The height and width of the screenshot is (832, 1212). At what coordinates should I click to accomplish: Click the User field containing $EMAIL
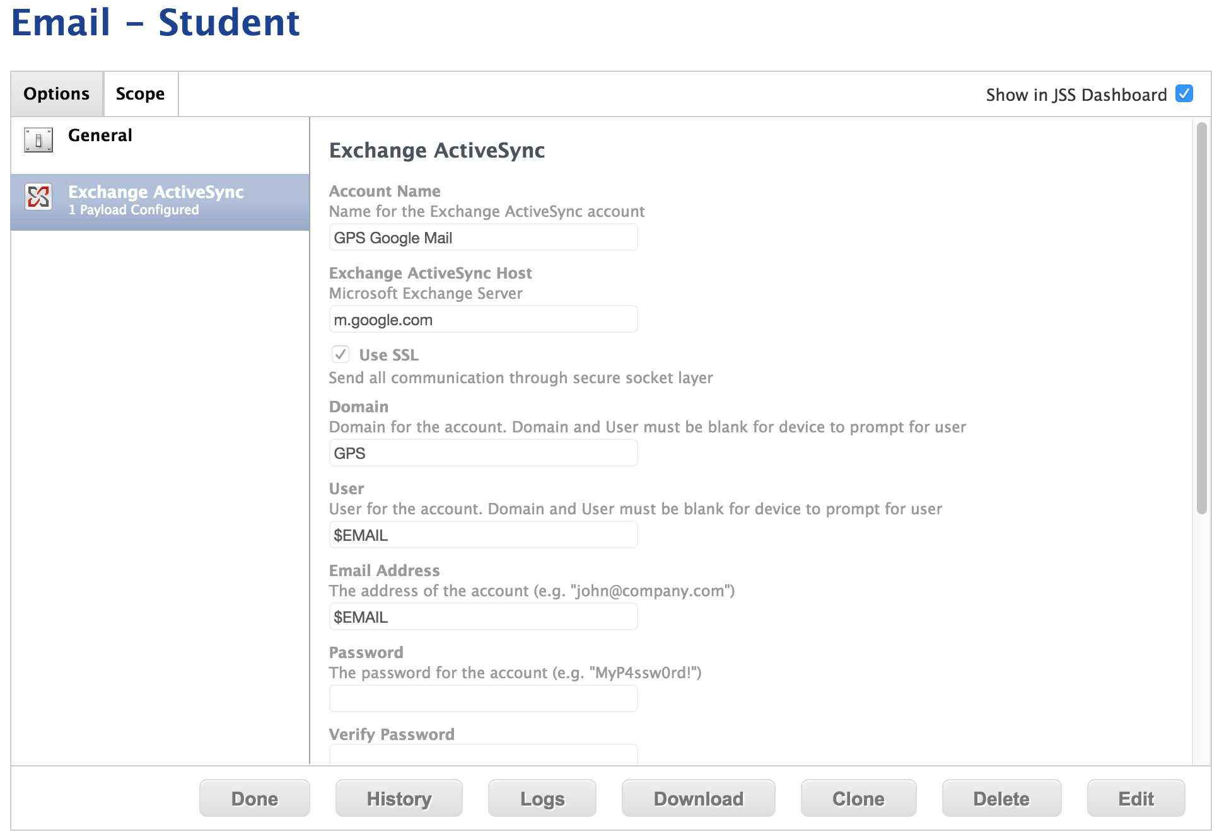(x=484, y=535)
